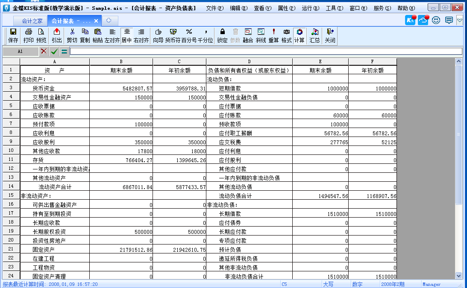467x288 pixels.
Task: Select cell 应付职工薪酬
Action: (x=250, y=133)
